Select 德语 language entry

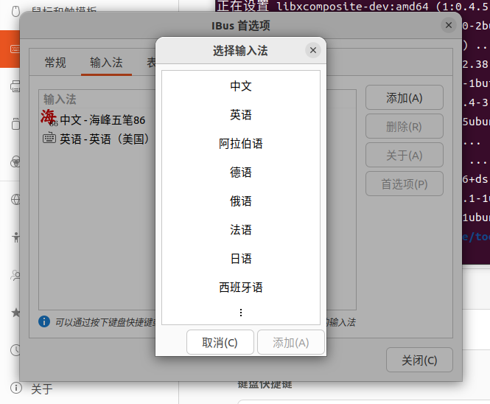click(241, 173)
